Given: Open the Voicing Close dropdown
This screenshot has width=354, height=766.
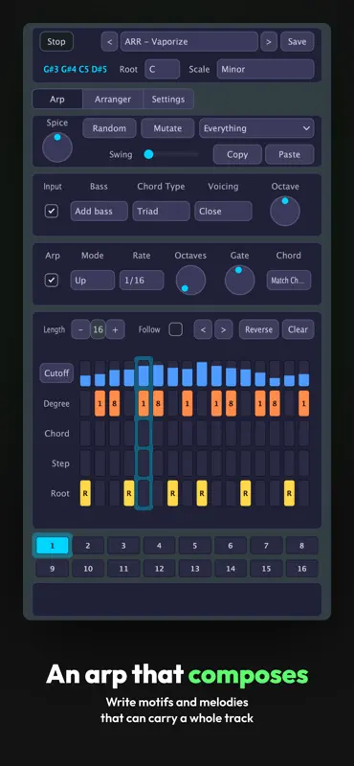Looking at the screenshot, I should tap(223, 211).
